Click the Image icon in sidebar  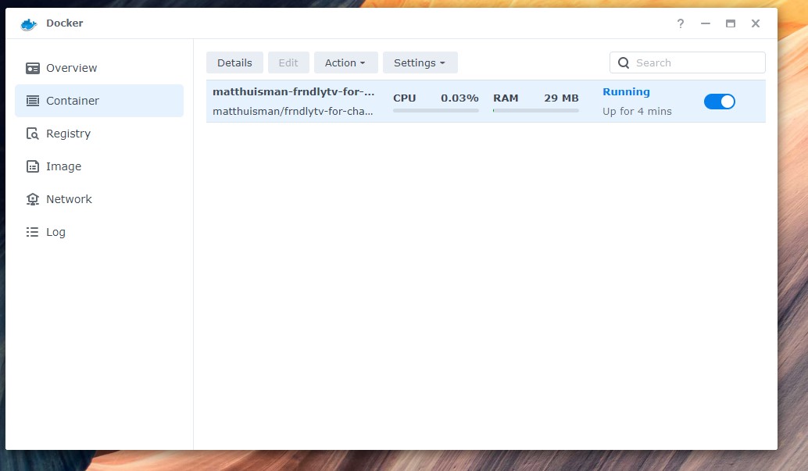coord(32,166)
